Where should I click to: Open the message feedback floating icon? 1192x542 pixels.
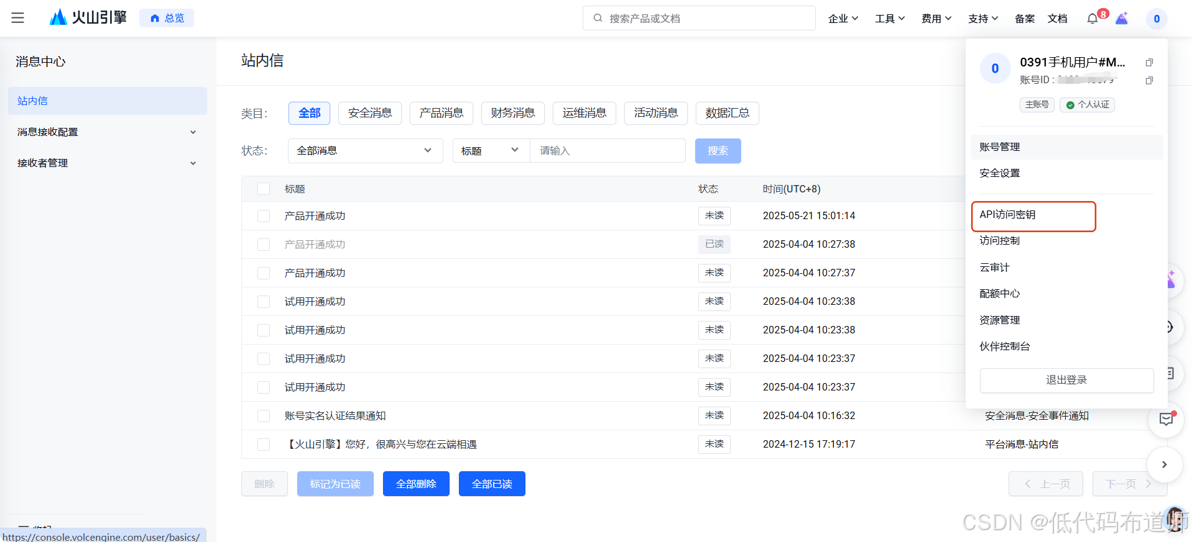[1167, 419]
